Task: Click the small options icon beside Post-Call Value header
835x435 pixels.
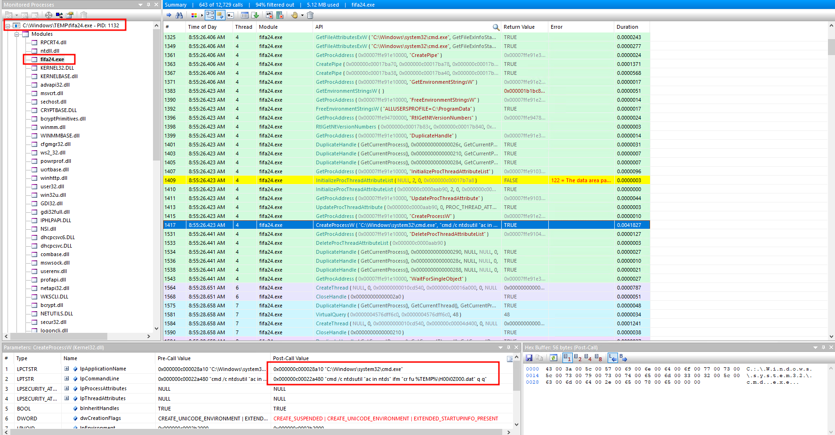Action: coord(510,359)
